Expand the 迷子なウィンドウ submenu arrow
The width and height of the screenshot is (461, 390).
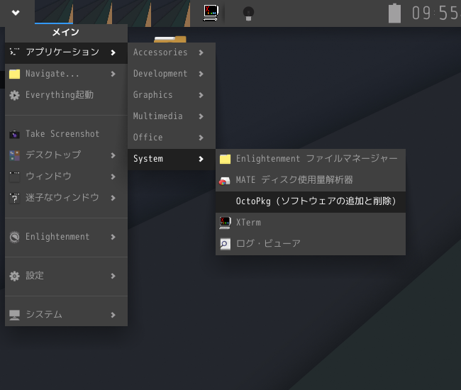click(113, 198)
